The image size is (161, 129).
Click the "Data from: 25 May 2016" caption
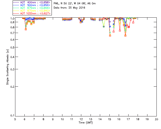point(69,8)
